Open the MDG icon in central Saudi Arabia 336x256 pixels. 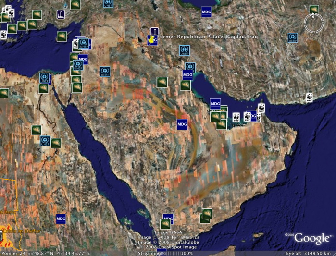(182, 124)
